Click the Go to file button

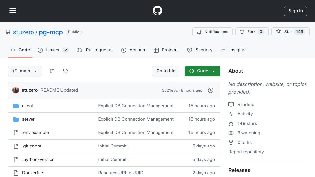166,71
